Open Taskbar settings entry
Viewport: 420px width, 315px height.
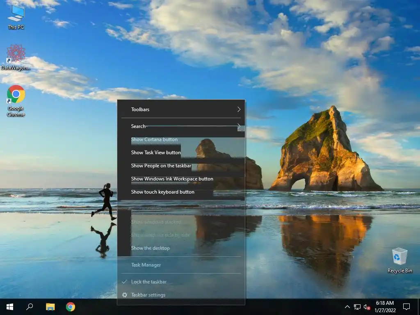click(181, 294)
